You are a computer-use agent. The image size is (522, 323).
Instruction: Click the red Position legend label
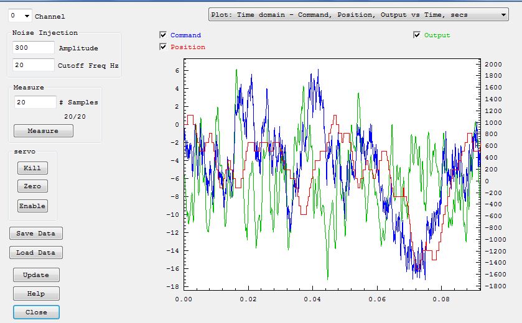pyautogui.click(x=187, y=47)
